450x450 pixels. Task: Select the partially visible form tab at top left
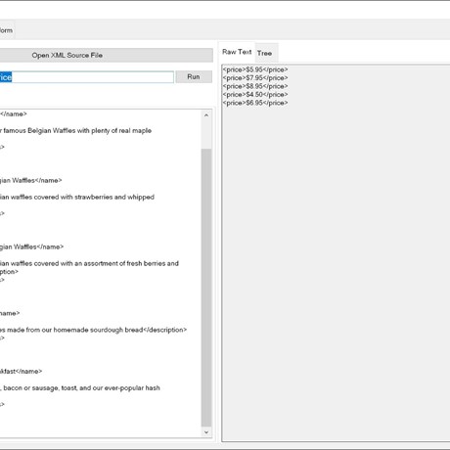[7, 30]
